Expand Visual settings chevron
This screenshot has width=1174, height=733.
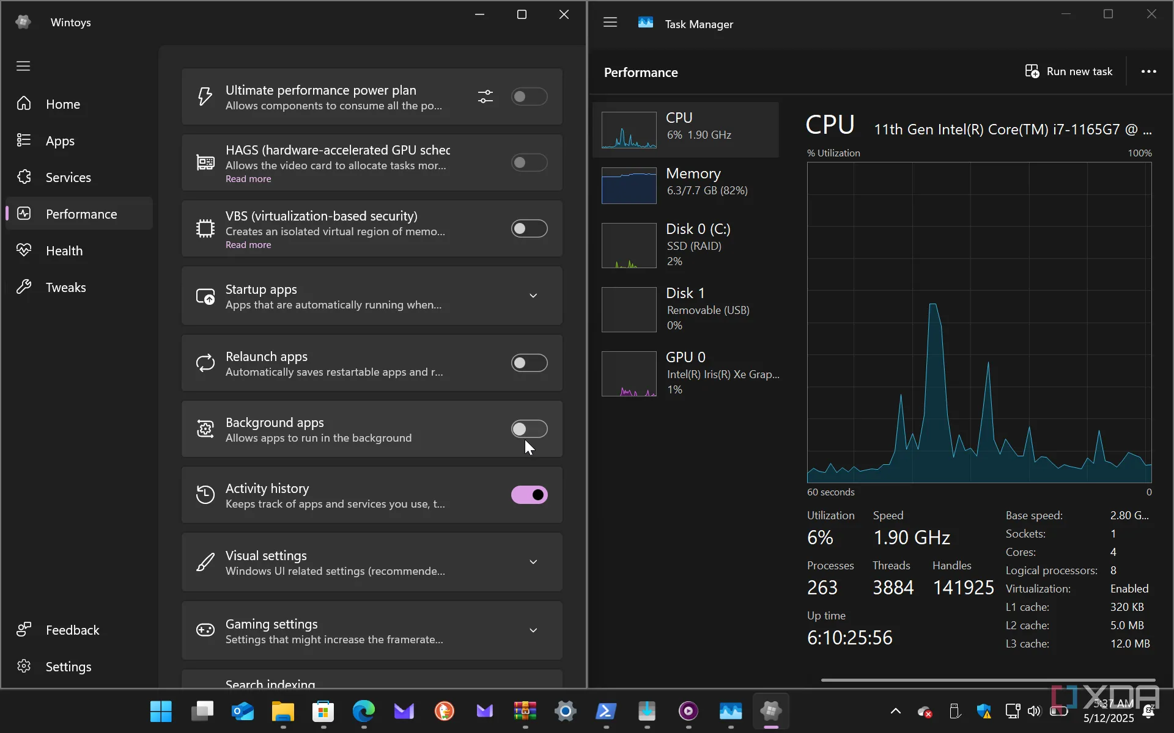pos(533,562)
